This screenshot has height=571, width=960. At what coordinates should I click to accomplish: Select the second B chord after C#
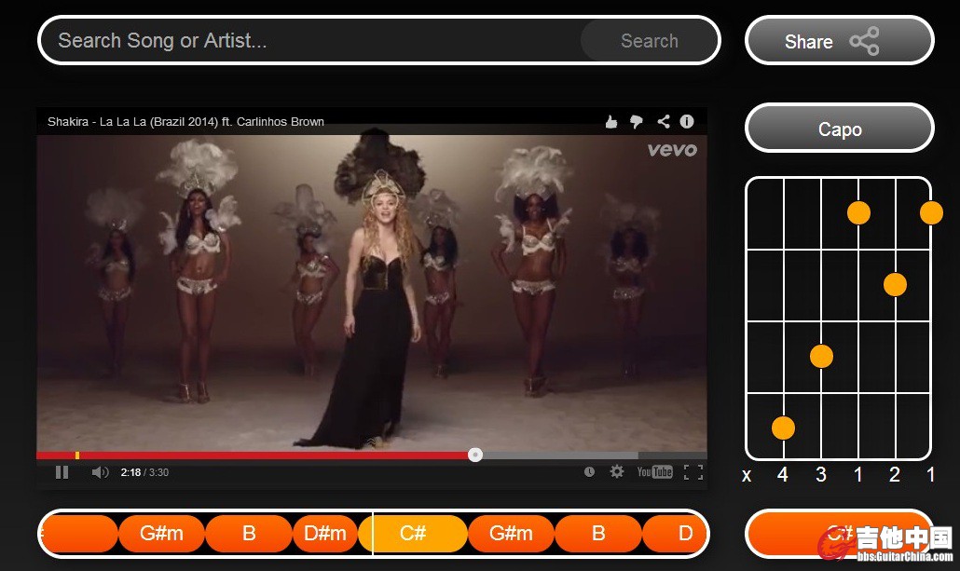click(x=598, y=533)
